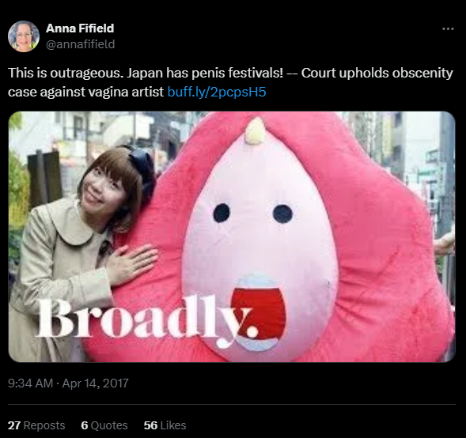This screenshot has height=438, width=466.
Task: Open the three-dot more options menu
Action: pyautogui.click(x=448, y=28)
